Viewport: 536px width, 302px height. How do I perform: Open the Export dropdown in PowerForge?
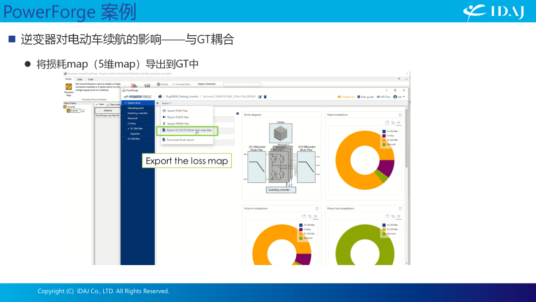click(x=167, y=103)
